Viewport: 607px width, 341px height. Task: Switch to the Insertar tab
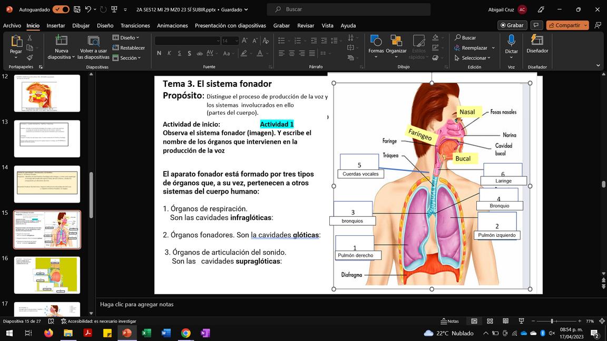pos(56,25)
